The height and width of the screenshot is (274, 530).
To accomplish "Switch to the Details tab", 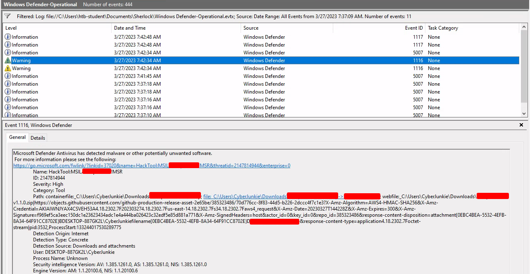I will (38, 138).
